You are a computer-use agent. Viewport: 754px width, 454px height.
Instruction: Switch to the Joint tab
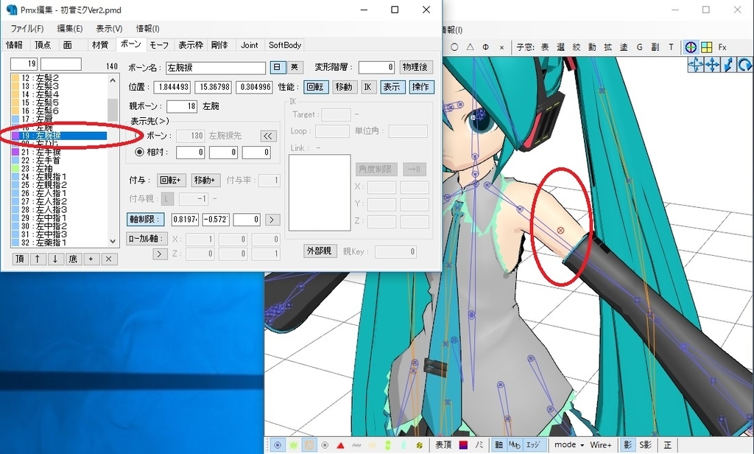[x=249, y=45]
